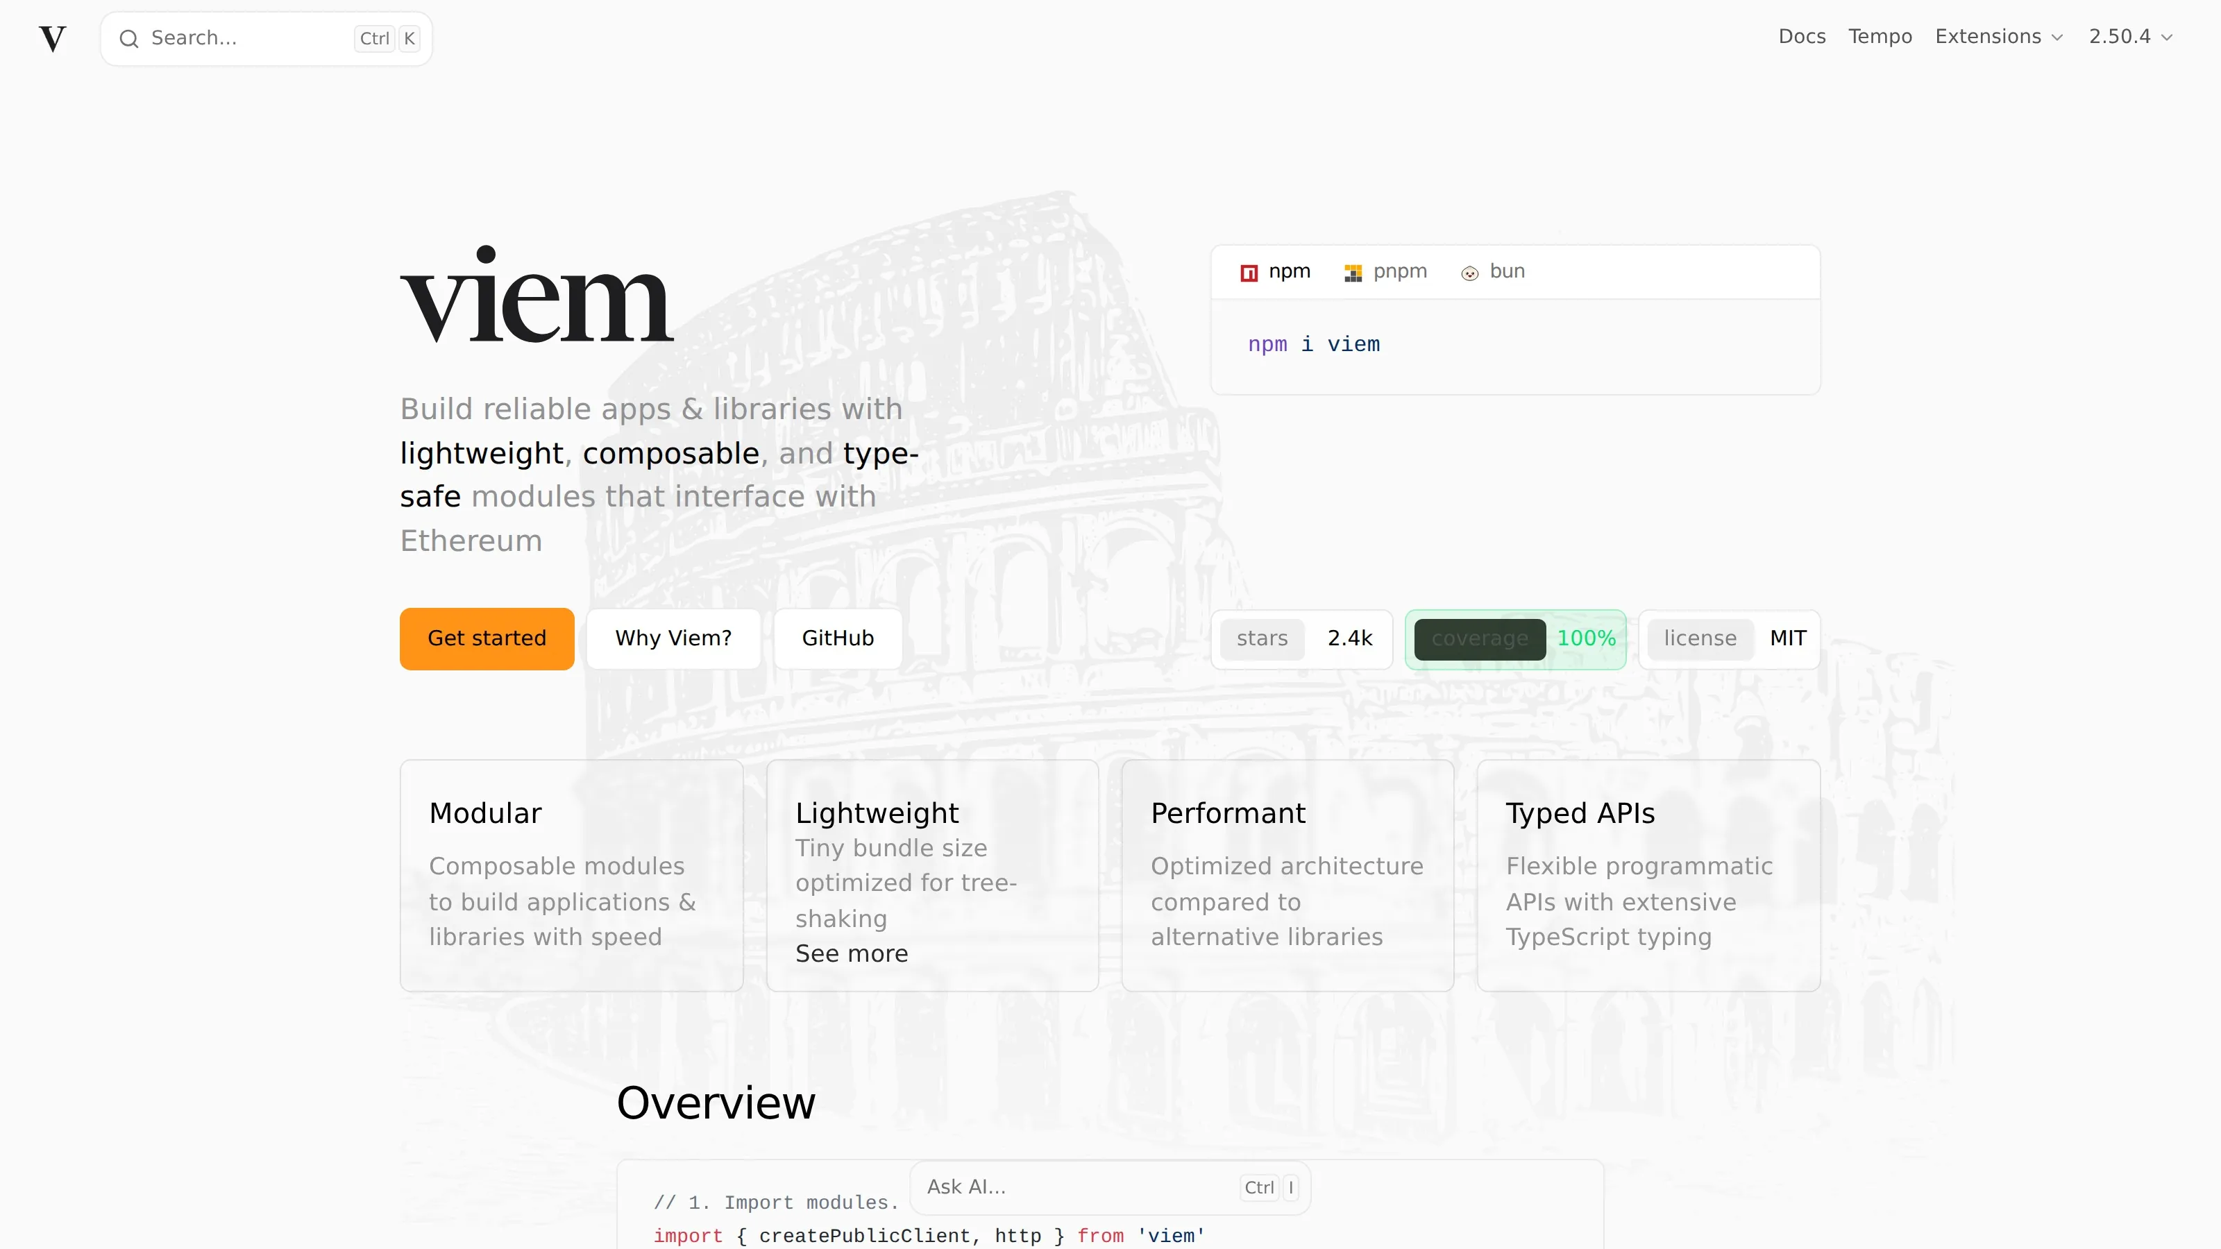Follow the See more link
This screenshot has height=1249, width=2221.
point(852,954)
